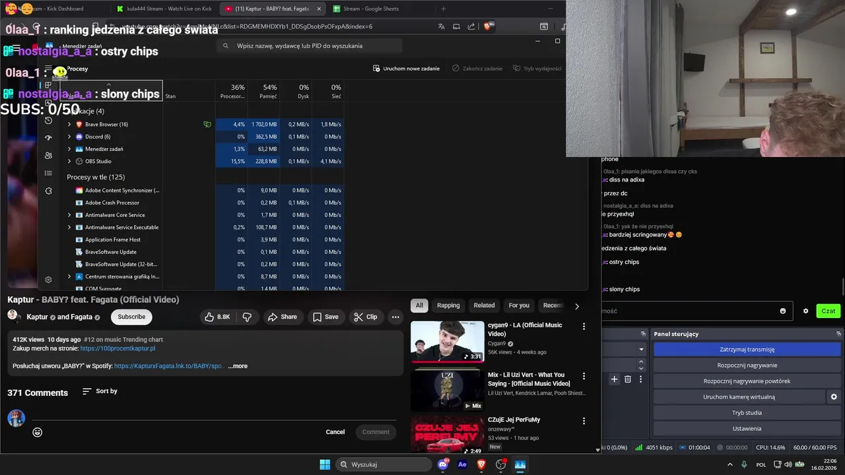
Task: Open users icon in Task Manager sidebar
Action: point(48,156)
